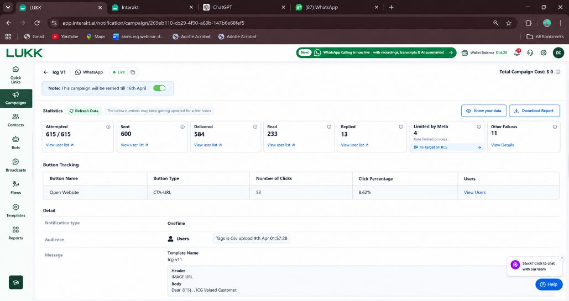This screenshot has width=569, height=301.
Task: Open Quick Links in the sidebar
Action: point(15,75)
